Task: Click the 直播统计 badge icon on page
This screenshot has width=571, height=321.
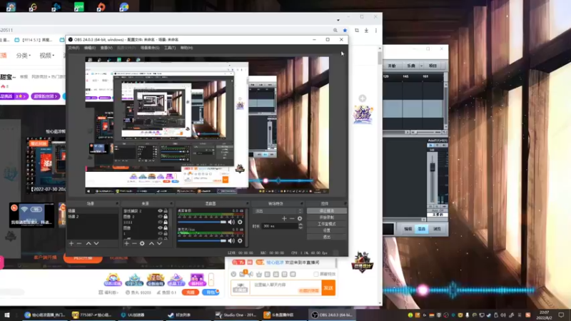Action: click(x=362, y=262)
